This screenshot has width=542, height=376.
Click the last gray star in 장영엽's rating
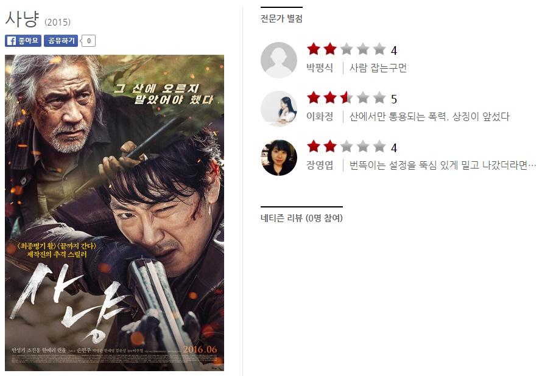[x=379, y=147]
